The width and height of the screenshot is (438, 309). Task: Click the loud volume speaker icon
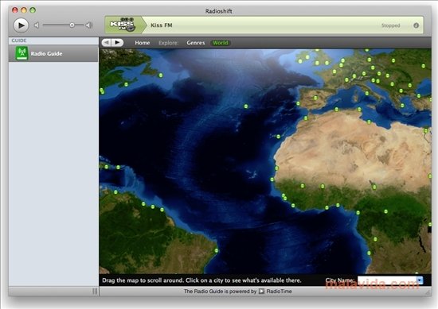pos(89,25)
